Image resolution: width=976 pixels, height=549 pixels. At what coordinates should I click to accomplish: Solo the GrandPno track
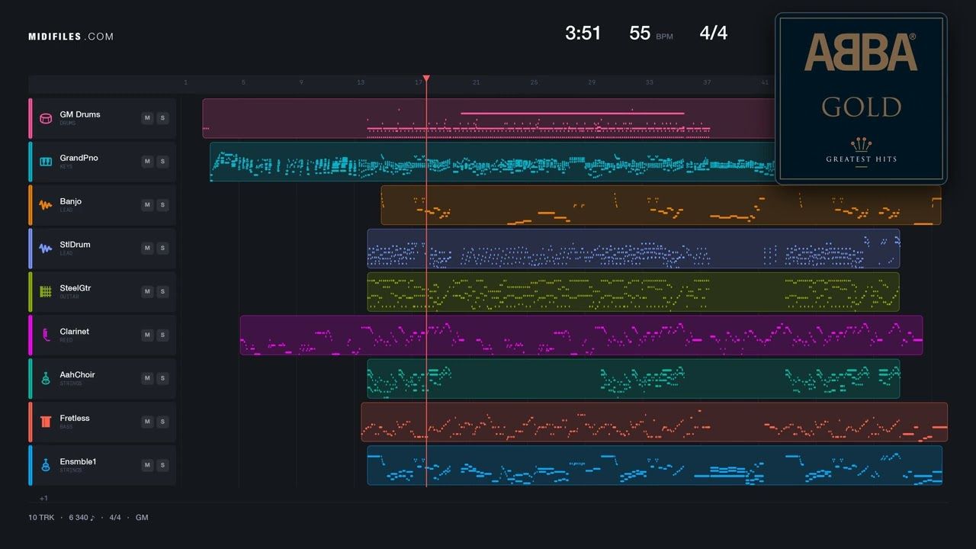coord(162,162)
